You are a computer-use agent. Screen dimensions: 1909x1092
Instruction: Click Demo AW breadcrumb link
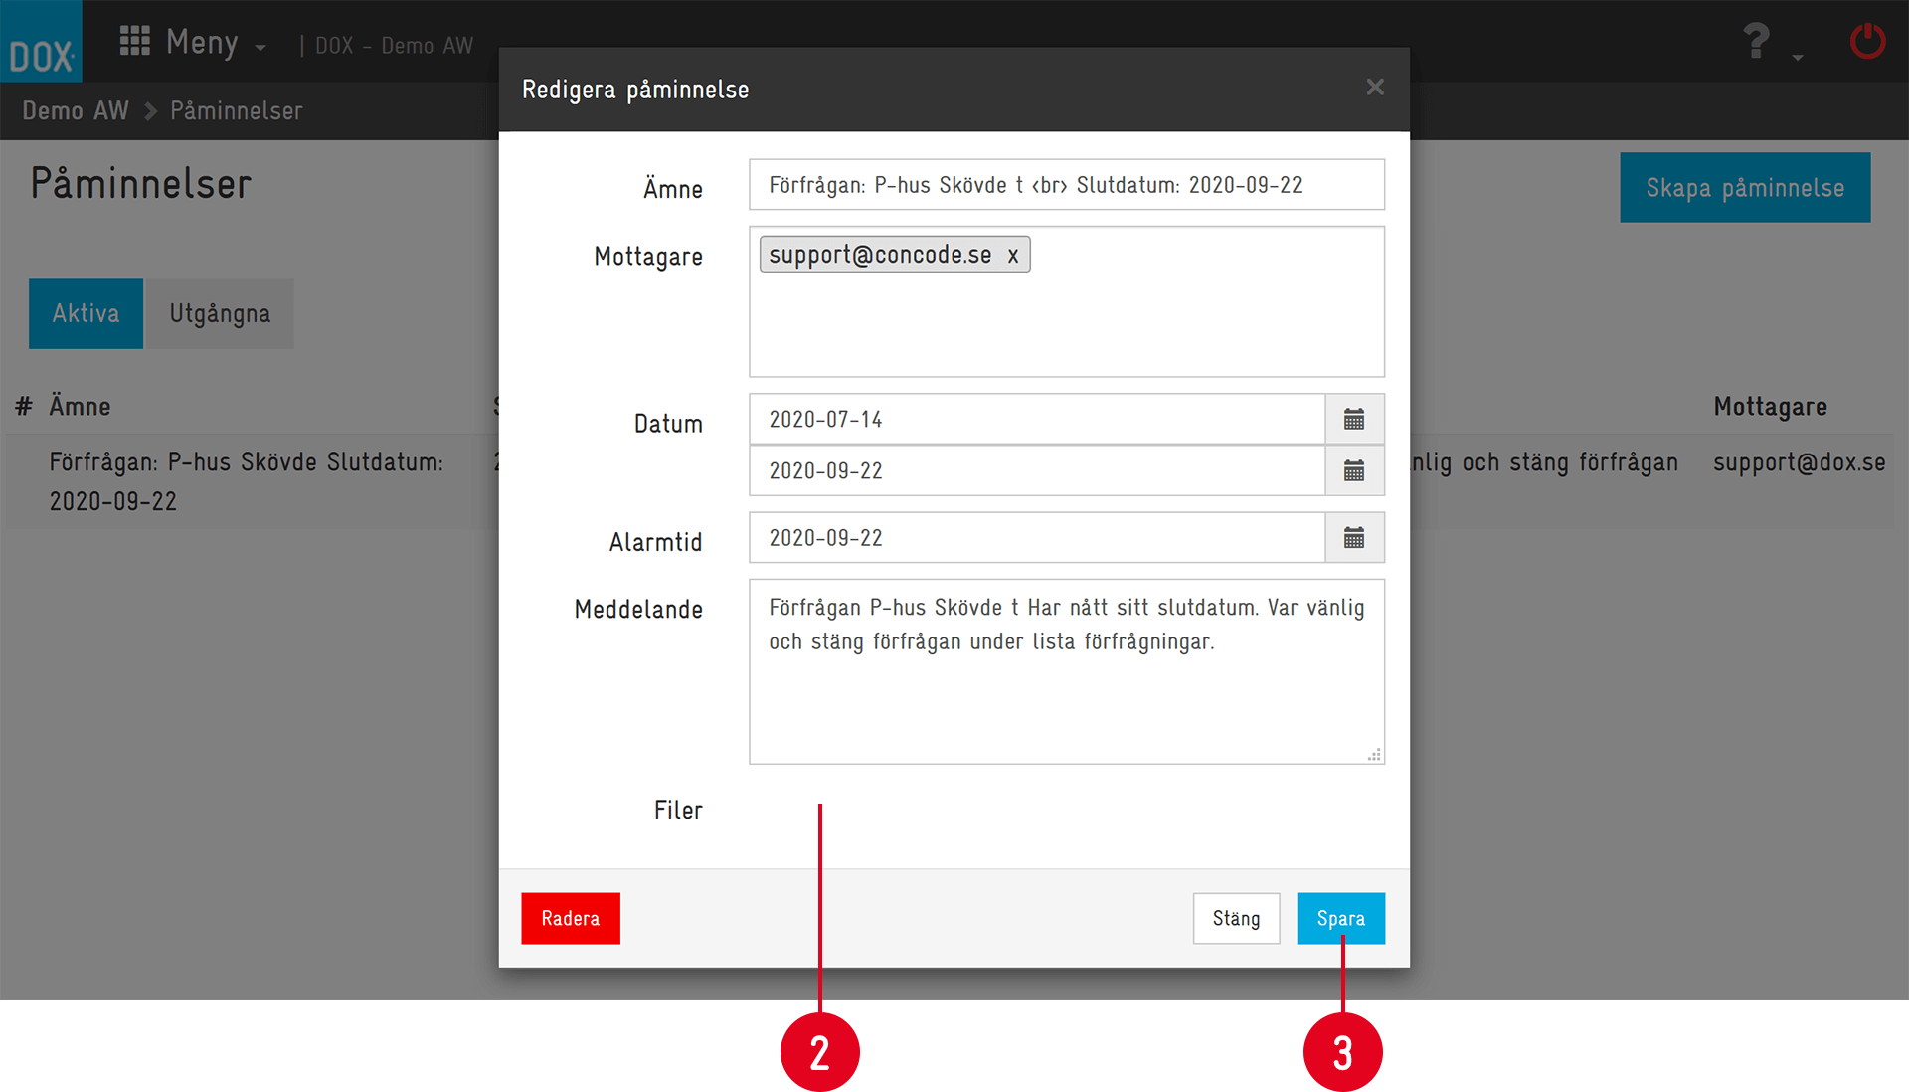(x=76, y=110)
